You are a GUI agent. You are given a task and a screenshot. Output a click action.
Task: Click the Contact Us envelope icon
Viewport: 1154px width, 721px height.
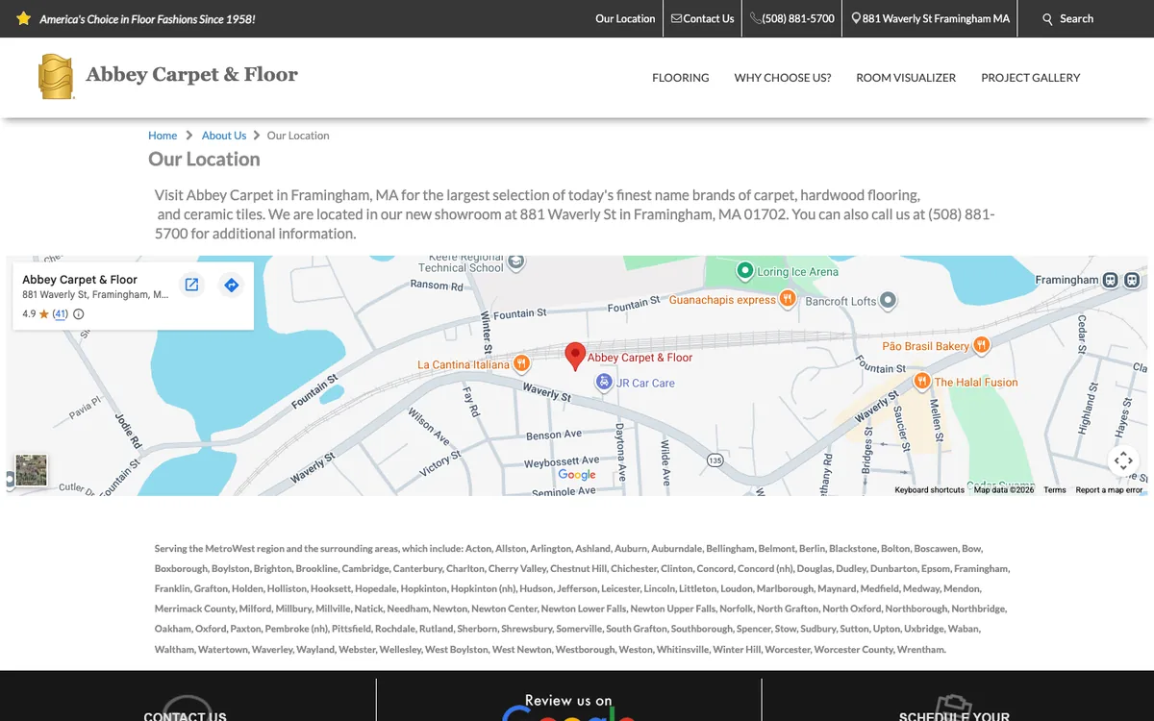676,19
